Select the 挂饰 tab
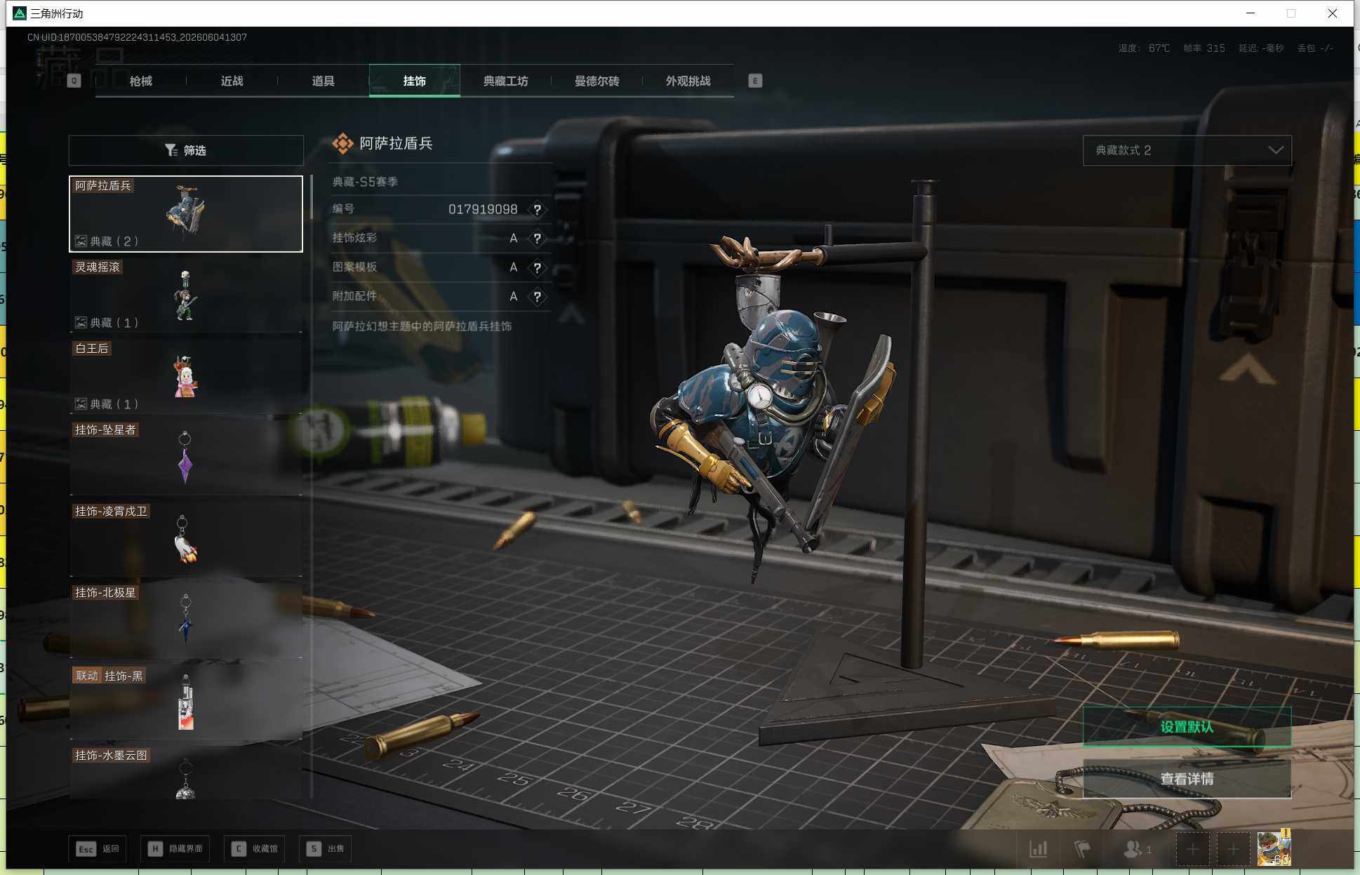 (x=415, y=81)
